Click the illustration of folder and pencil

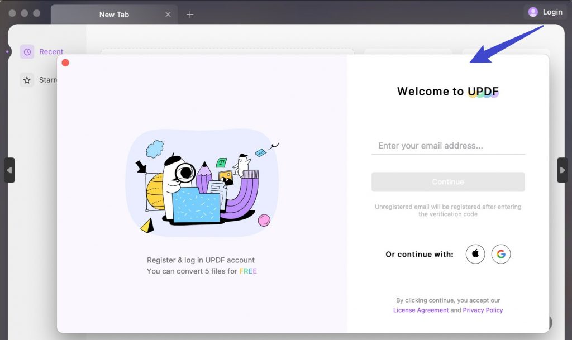(202, 183)
